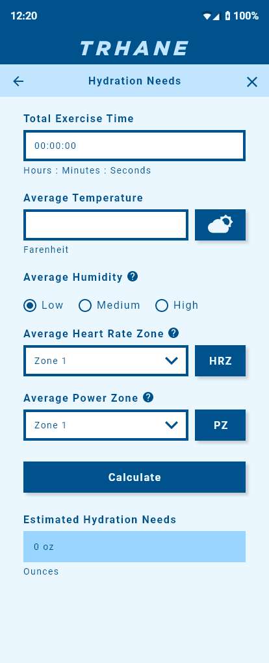Tap the Estimated Hydration Needs result box
269x663 pixels.
[134, 546]
